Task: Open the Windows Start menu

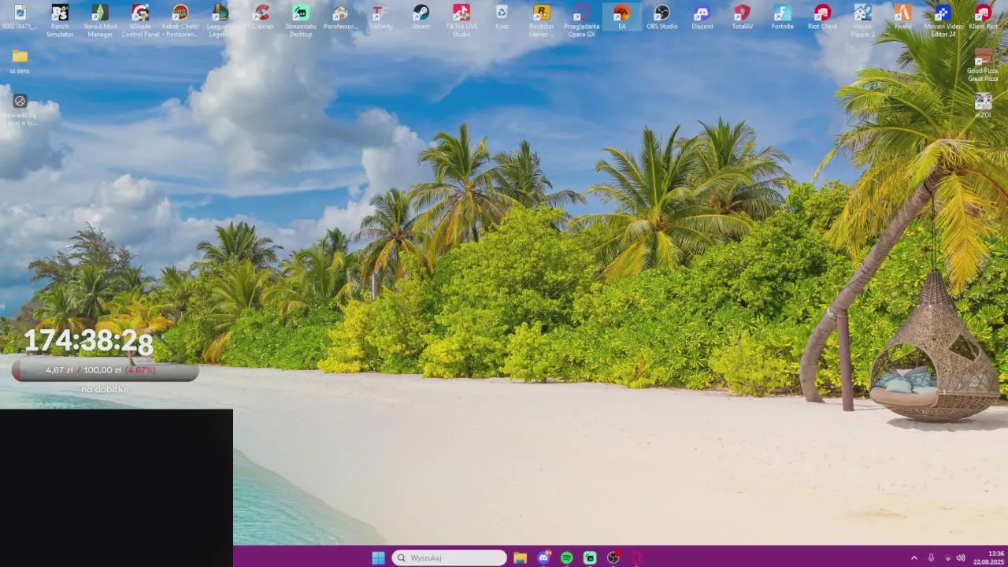Action: (378, 558)
